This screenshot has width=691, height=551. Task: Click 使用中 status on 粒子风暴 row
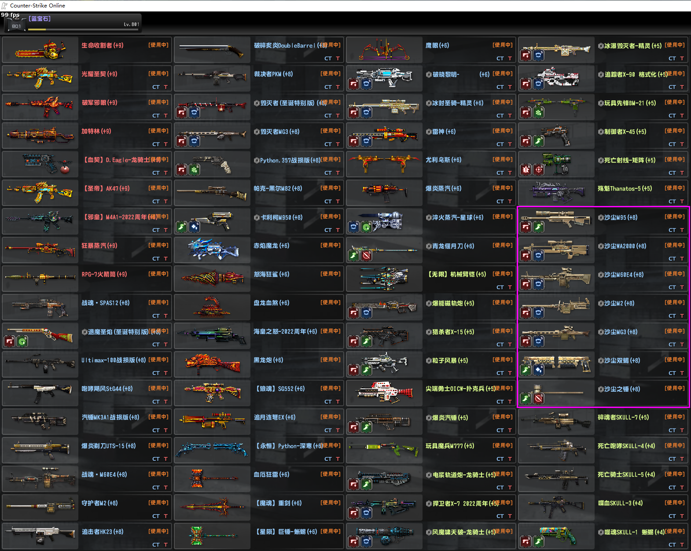click(503, 360)
